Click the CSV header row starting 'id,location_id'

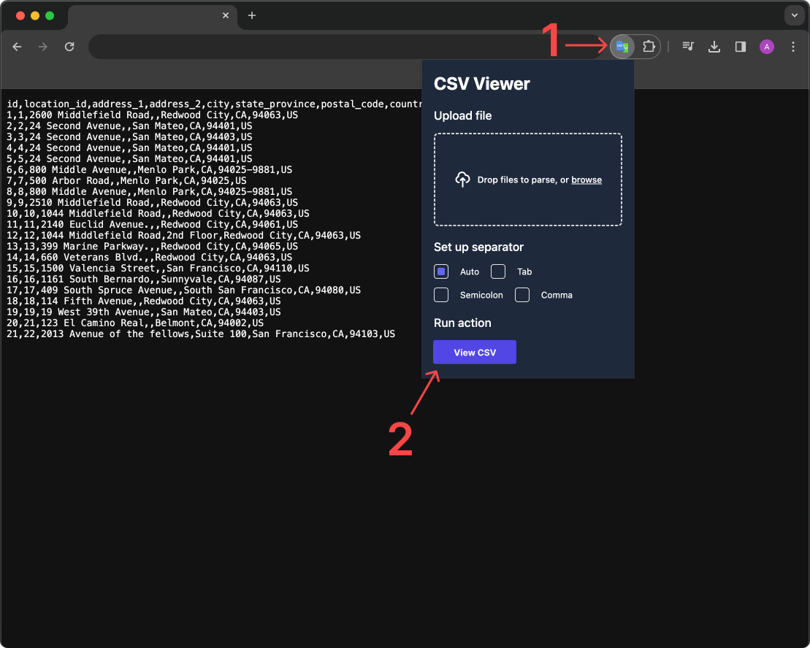[214, 104]
